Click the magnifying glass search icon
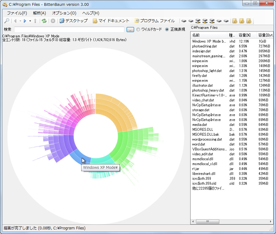Image resolution: width=276 pixels, height=234 pixels. (x=6, y=21)
